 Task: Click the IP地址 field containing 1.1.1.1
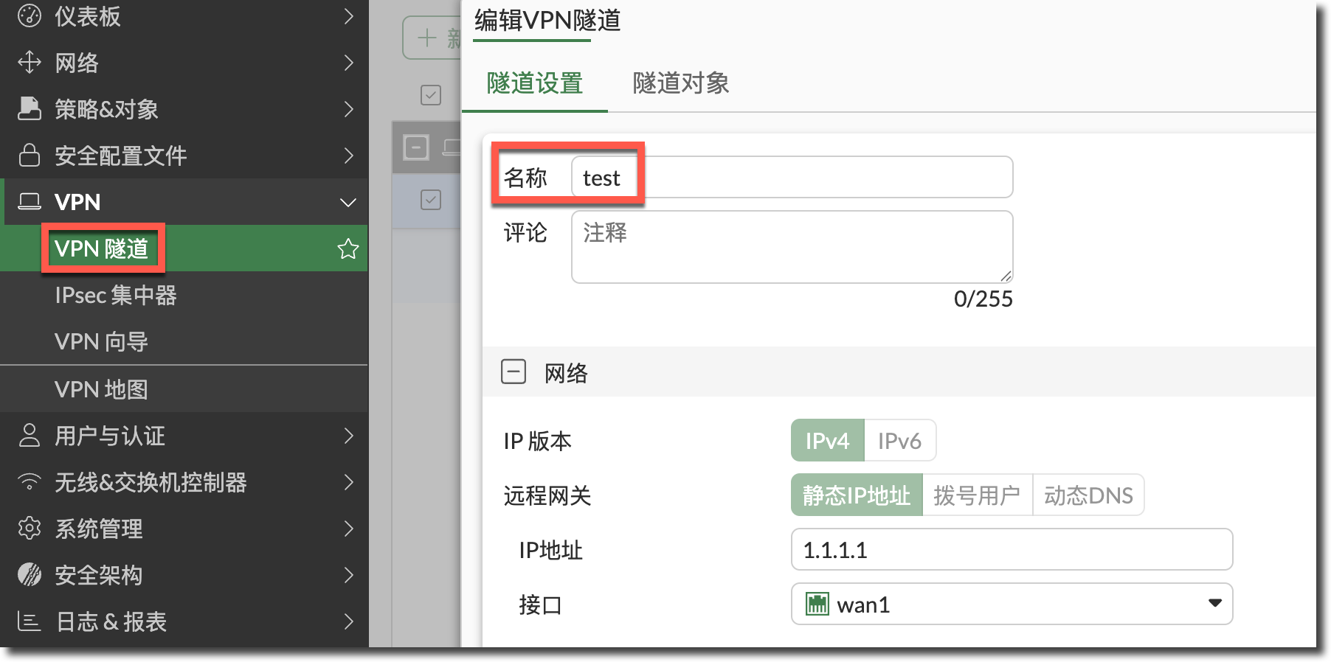(1011, 550)
